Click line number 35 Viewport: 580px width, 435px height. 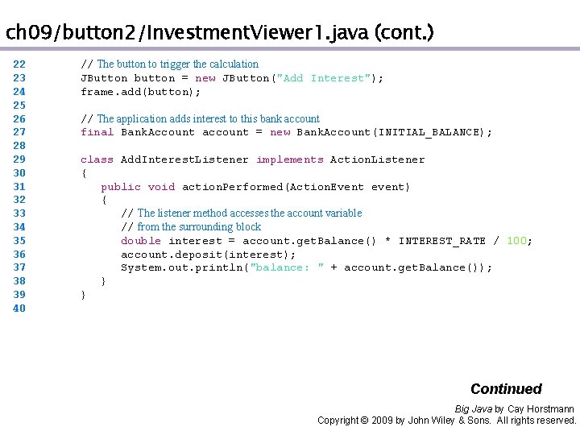coord(19,240)
